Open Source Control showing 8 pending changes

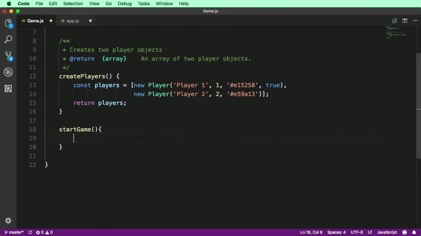(x=8, y=56)
